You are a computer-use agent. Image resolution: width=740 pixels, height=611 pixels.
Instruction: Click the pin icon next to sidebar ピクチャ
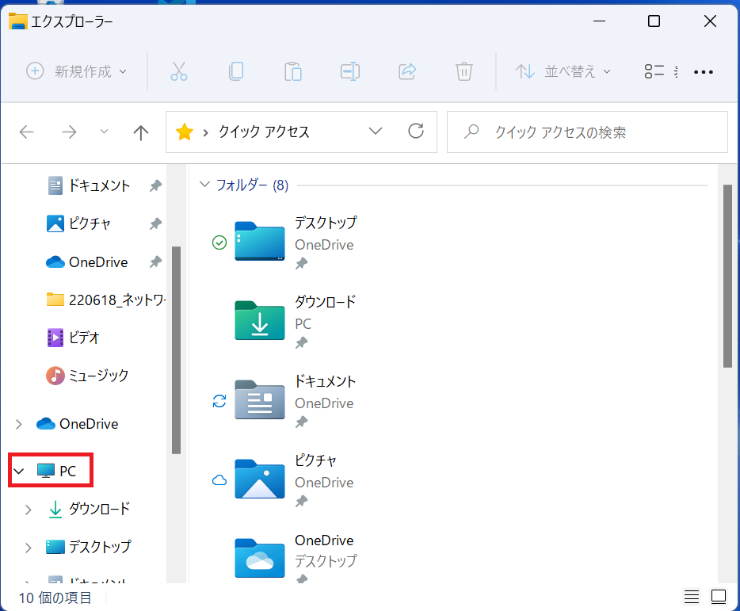click(x=156, y=223)
